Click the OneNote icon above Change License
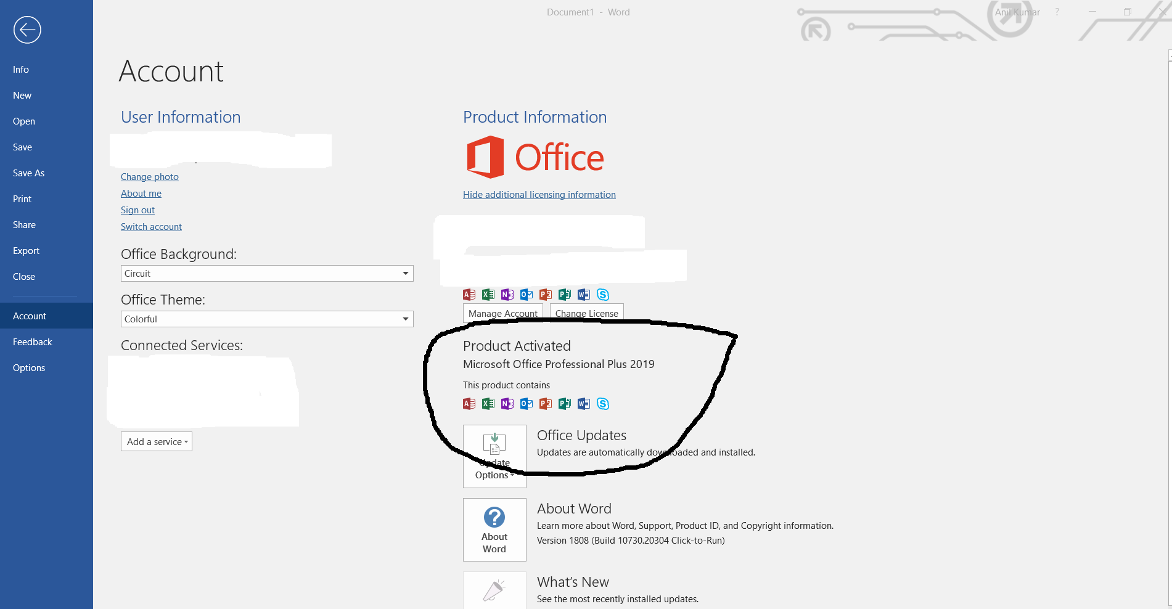 tap(507, 295)
